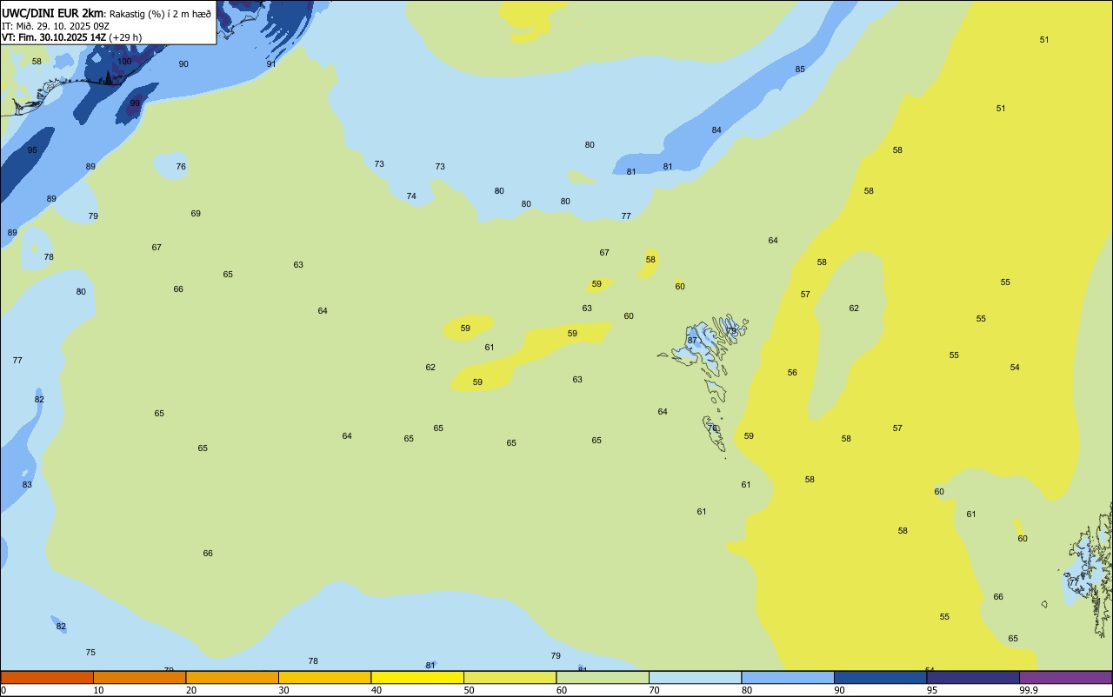
Task: Click the humidity value 69 on the map
Action: (196, 214)
